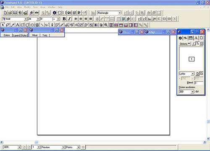Set left text alignment
210x151 pixels.
pos(76,19)
